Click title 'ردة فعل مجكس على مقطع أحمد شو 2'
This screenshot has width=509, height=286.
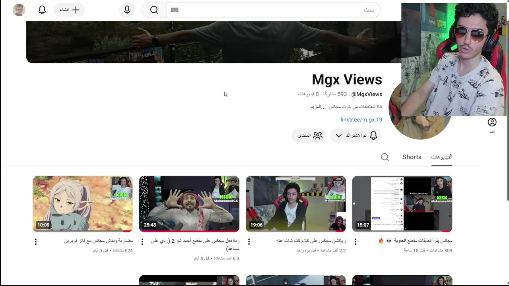[195, 244]
